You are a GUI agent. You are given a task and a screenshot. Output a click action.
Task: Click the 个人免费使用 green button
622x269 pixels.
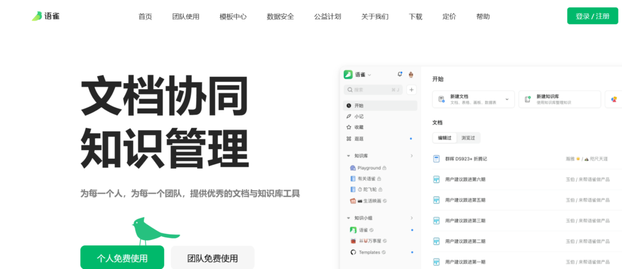122,258
